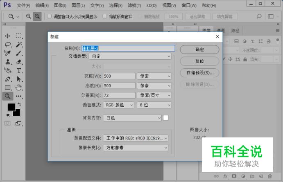Screen dimensions: 283x182
Task: Open the pixel aspect ratio dropdown
Action: coord(136,148)
